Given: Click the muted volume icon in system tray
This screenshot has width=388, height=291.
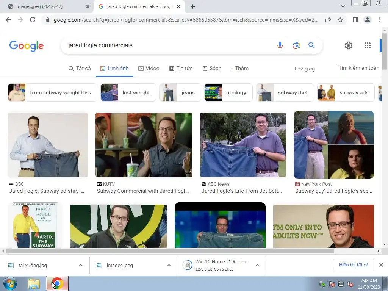Looking at the screenshot, I should [350, 284].
